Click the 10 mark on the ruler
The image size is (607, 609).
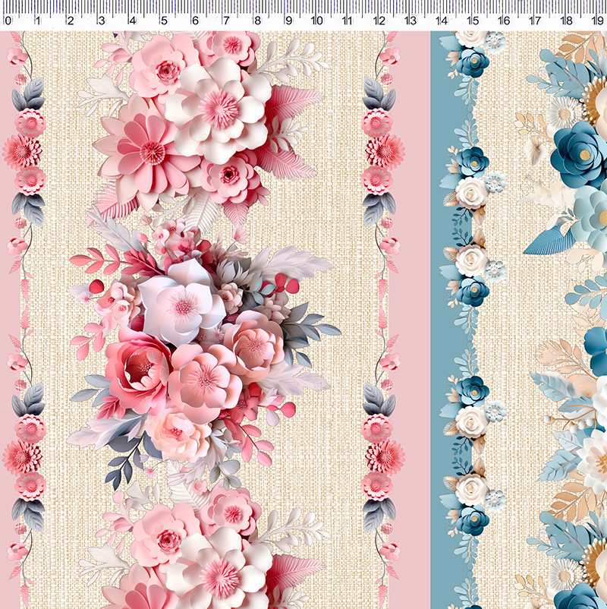click(x=317, y=21)
